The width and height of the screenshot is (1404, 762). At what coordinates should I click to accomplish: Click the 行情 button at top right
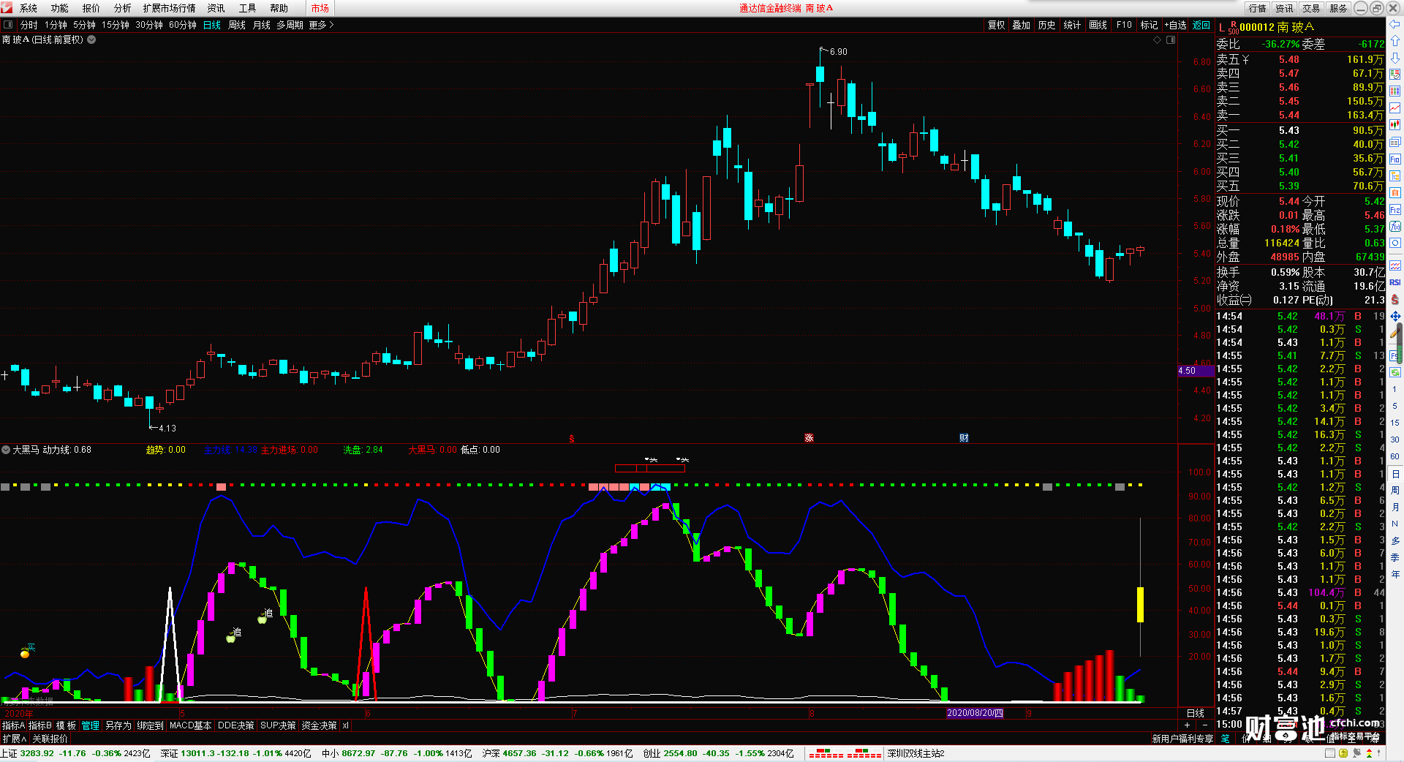1258,8
